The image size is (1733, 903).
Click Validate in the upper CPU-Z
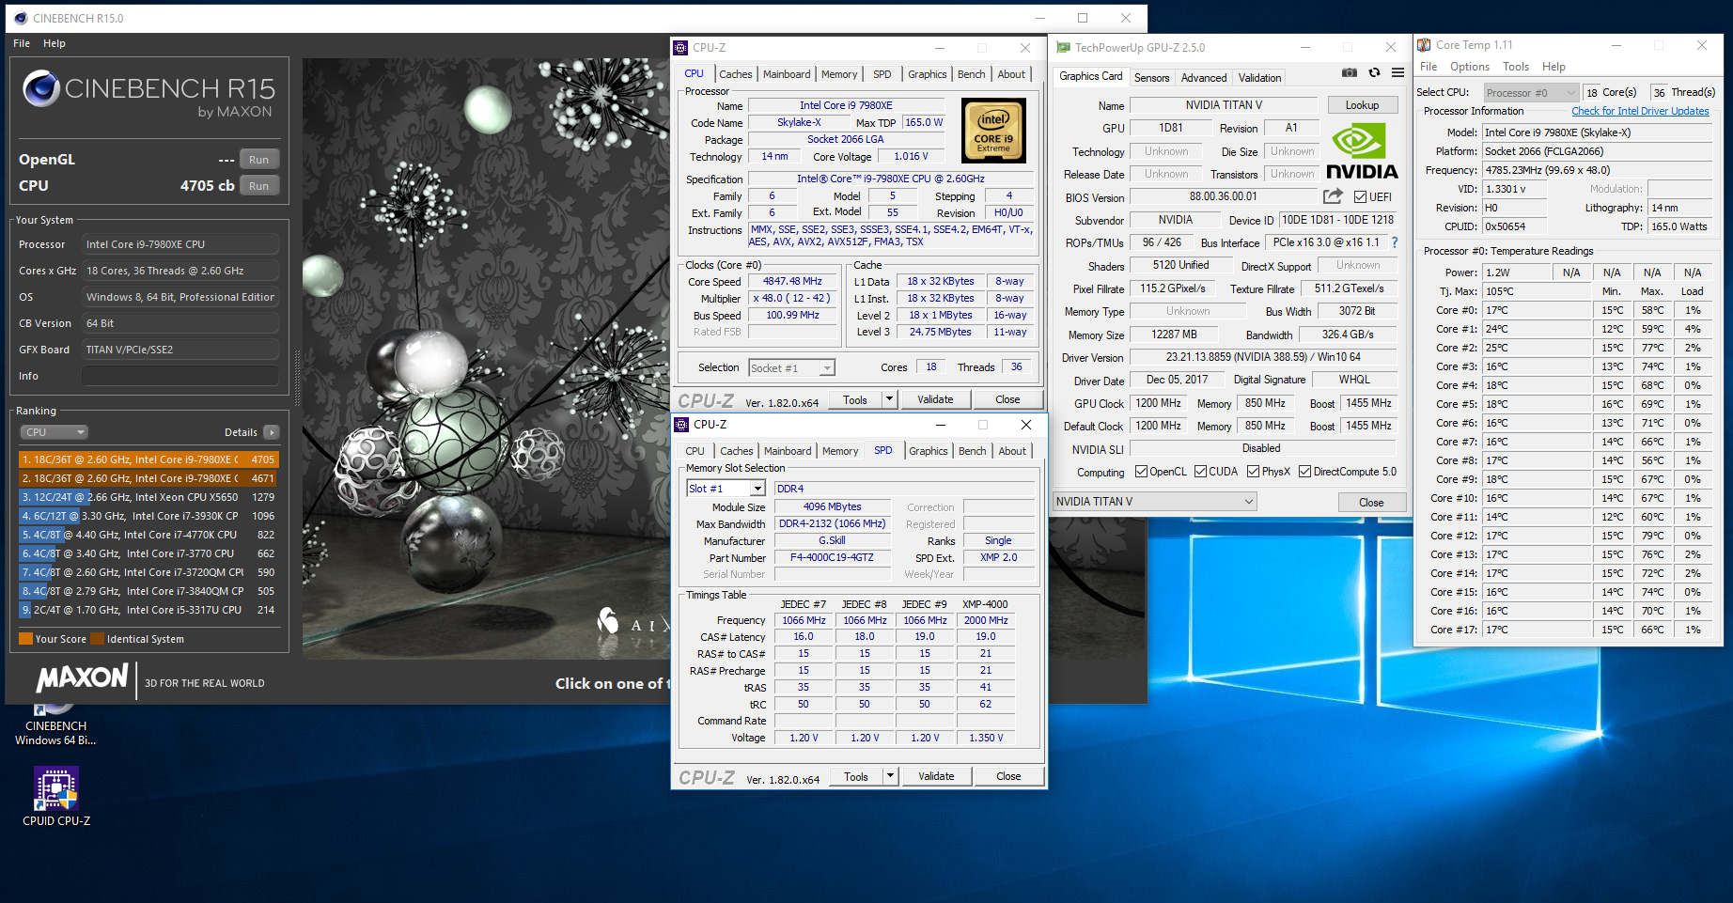pyautogui.click(x=936, y=399)
